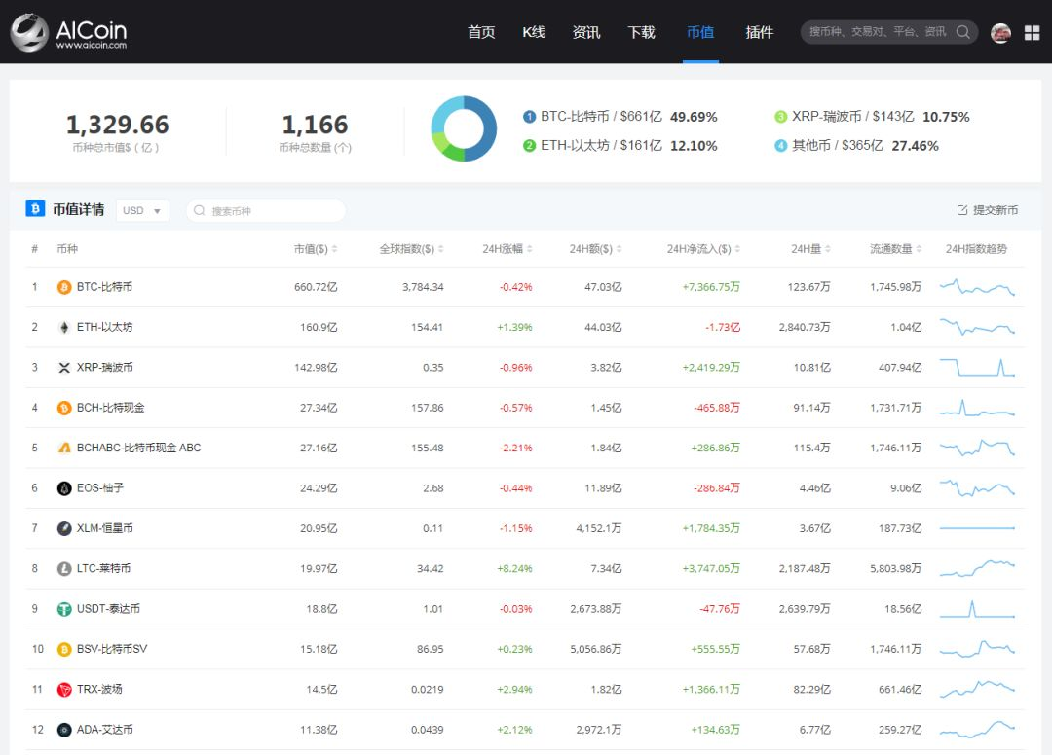Click XLM circulating supply 187.73亿

pyautogui.click(x=900, y=528)
